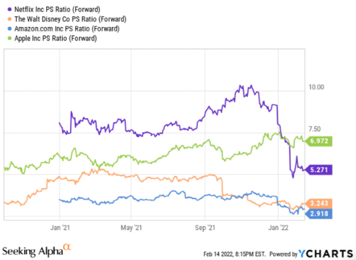The image size is (356, 260).
Task: Click the May '21 axis label
Action: [131, 227]
